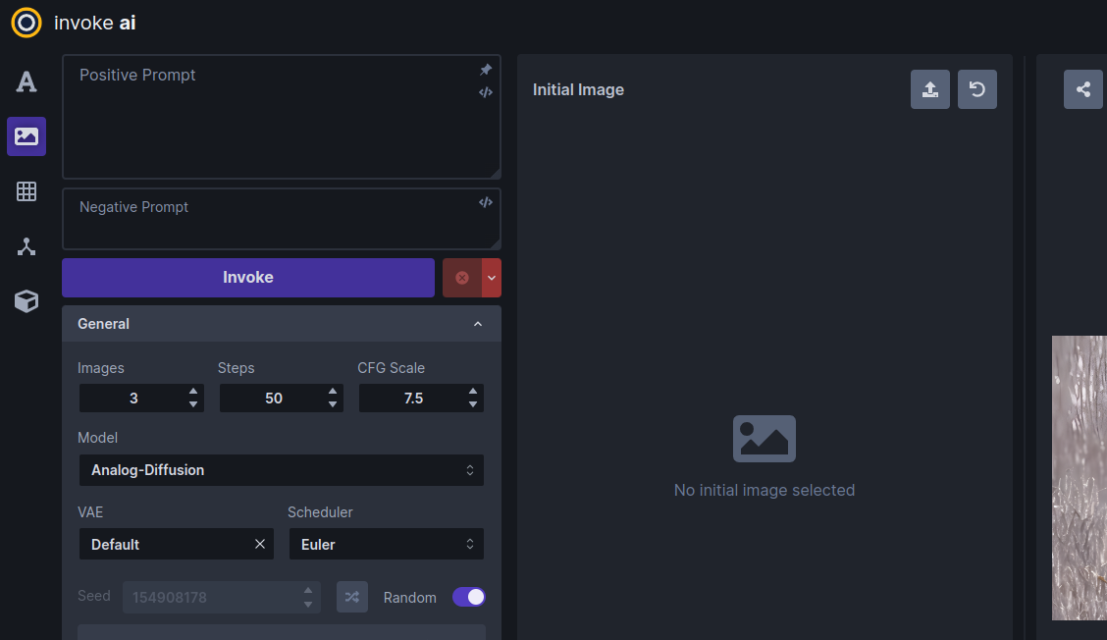Open the Scheduler dropdown
This screenshot has height=640, width=1107.
pos(386,544)
